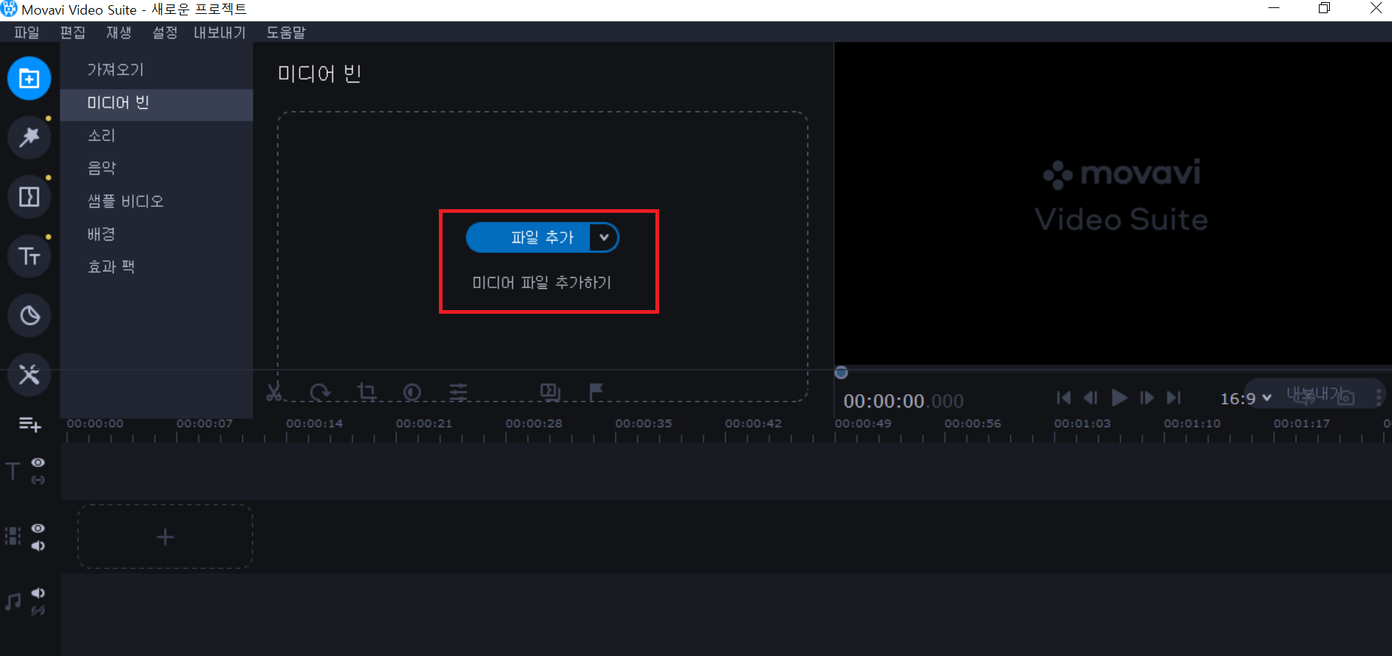Open the preview options three-dot menu
Image resolution: width=1392 pixels, height=656 pixels.
click(x=1379, y=397)
